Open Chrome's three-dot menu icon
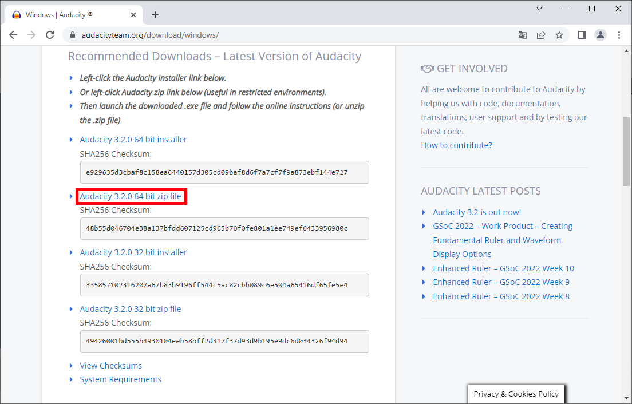The width and height of the screenshot is (632, 404). [619, 35]
